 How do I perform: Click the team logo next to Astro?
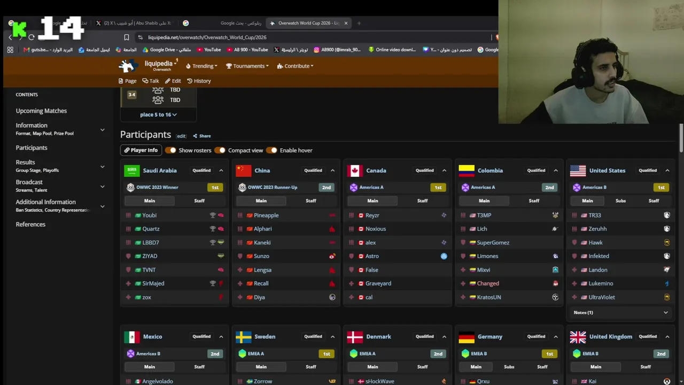[x=444, y=256]
